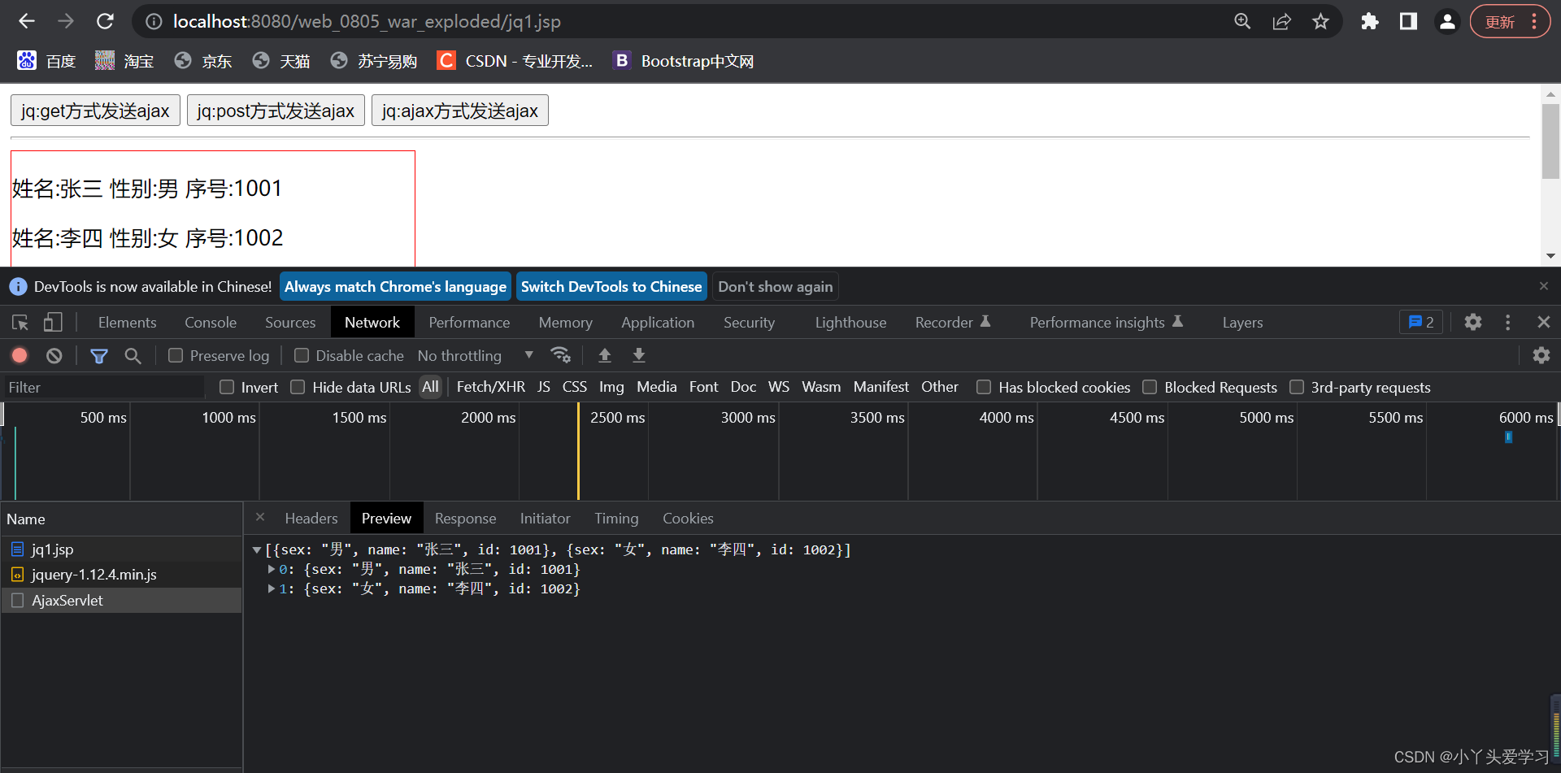Reload the current page
1561x773 pixels.
105,21
